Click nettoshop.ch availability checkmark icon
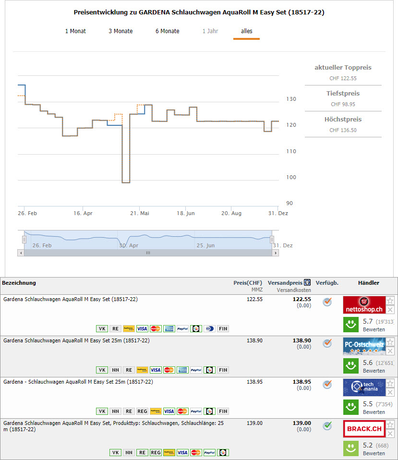This screenshot has height=460, width=398. pyautogui.click(x=327, y=302)
